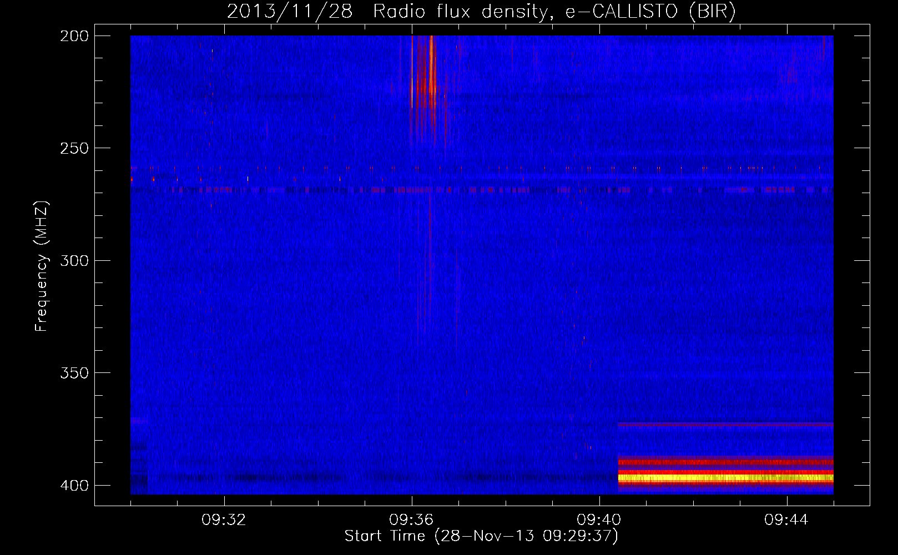Image resolution: width=898 pixels, height=555 pixels.
Task: Click the 'Frequency (MHZ)' axis label
Action: (x=42, y=266)
